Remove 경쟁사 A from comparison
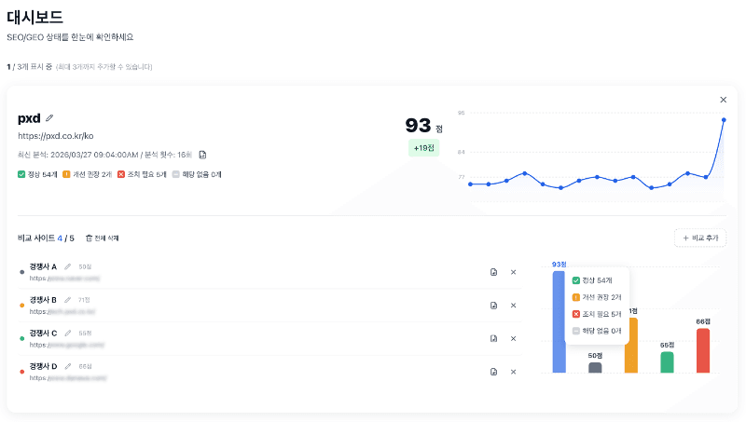Screen dimensions: 746x422 pos(514,272)
